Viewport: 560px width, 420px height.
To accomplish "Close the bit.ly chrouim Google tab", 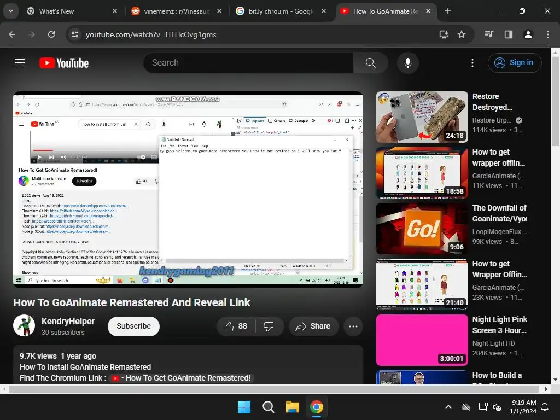I will 324,11.
